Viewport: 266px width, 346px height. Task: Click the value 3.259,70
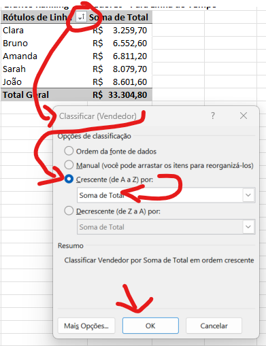coord(130,31)
